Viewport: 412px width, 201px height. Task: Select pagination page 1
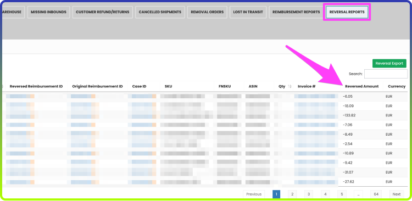coord(276,194)
